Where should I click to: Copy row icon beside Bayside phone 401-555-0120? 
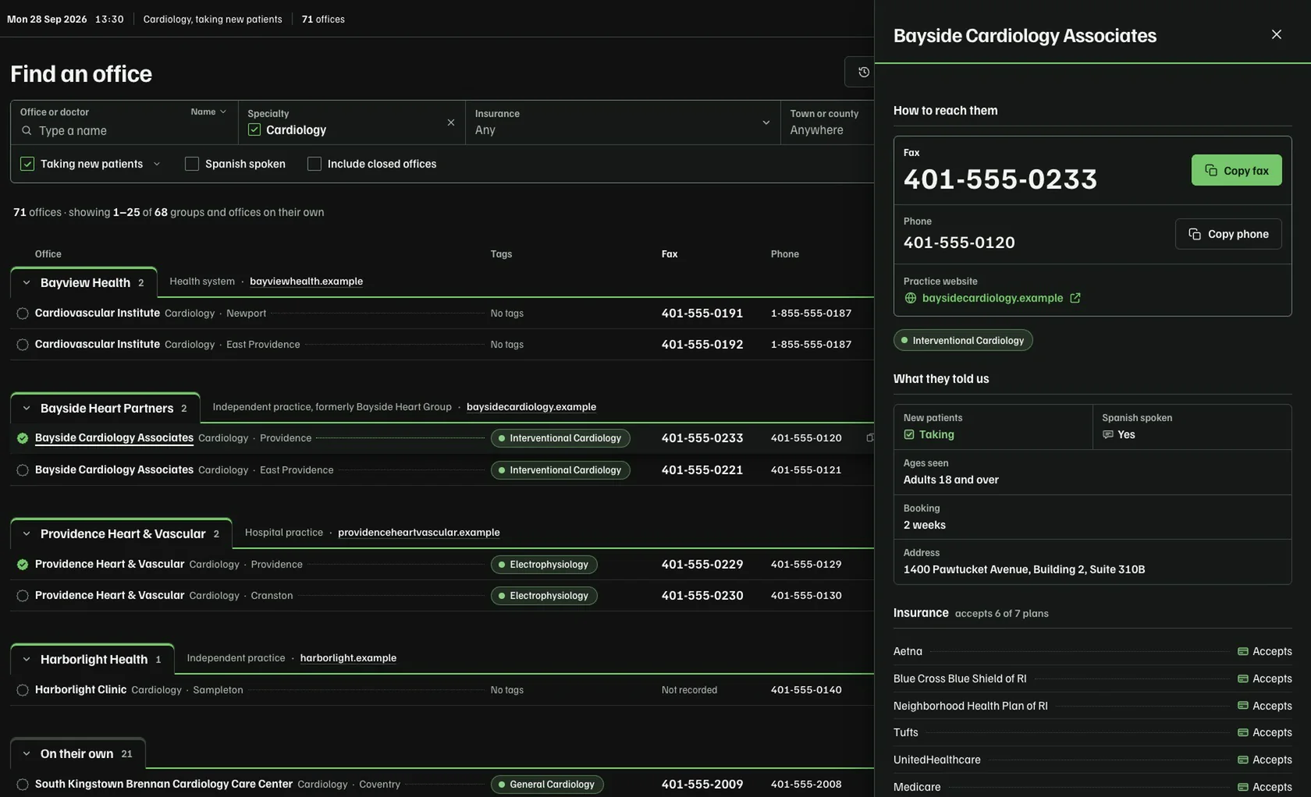click(869, 438)
